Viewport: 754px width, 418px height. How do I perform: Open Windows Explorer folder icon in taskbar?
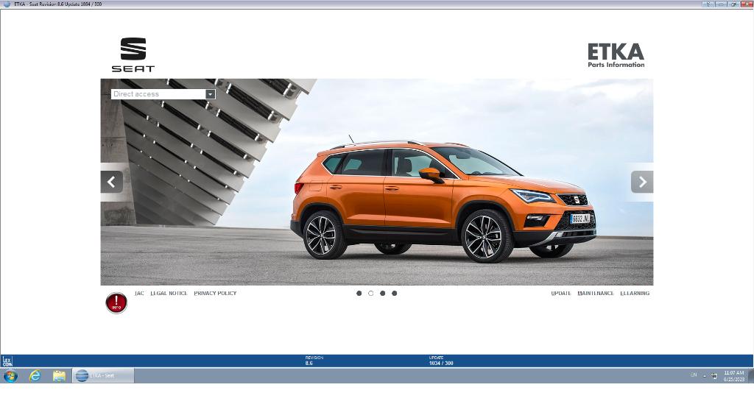(59, 375)
